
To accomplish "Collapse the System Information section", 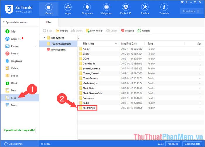I will coord(4,22).
